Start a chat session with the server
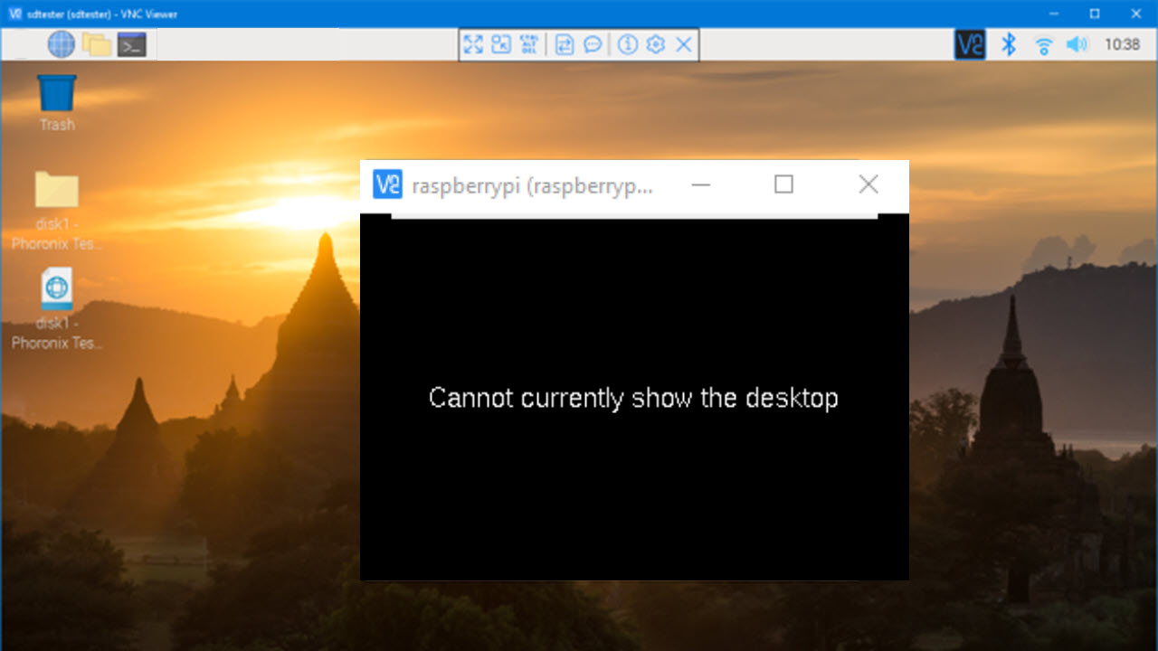The image size is (1158, 651). click(592, 44)
